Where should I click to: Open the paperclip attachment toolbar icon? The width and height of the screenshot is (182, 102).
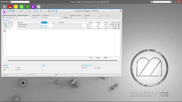point(41,11)
